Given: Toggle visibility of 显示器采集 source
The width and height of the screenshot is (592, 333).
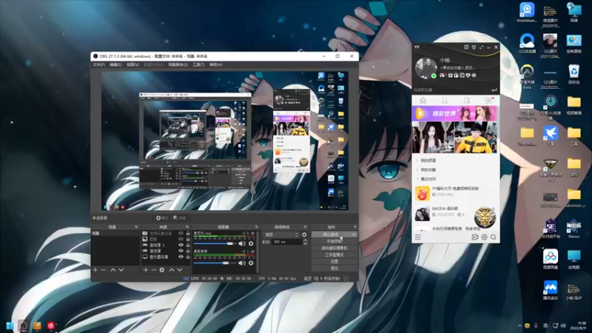Looking at the screenshot, I should tap(181, 257).
